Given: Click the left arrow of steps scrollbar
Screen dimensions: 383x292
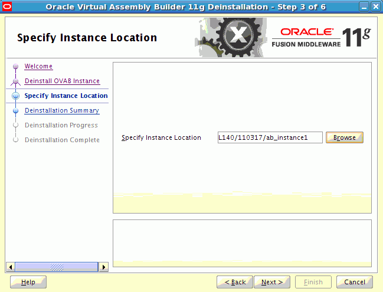Looking at the screenshot, I should tap(10, 267).
